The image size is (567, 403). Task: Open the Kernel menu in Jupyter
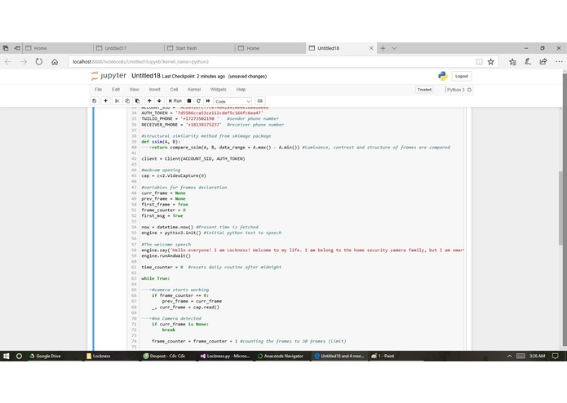point(194,89)
